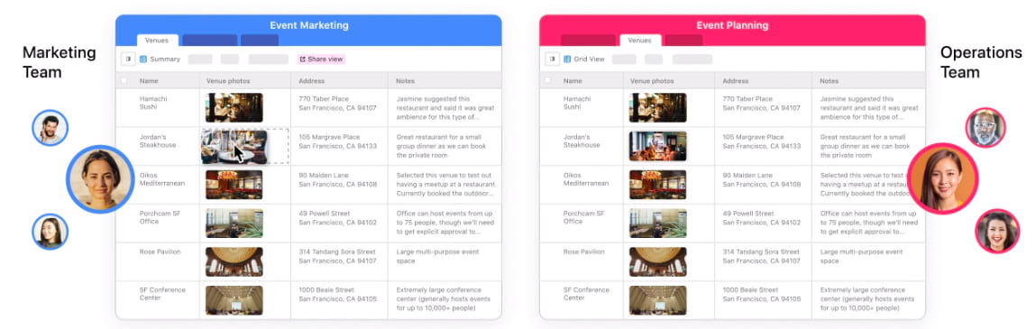Tick select-all checkbox in Event Marketing table header
Screen dimensions: 1036x329
(124, 80)
